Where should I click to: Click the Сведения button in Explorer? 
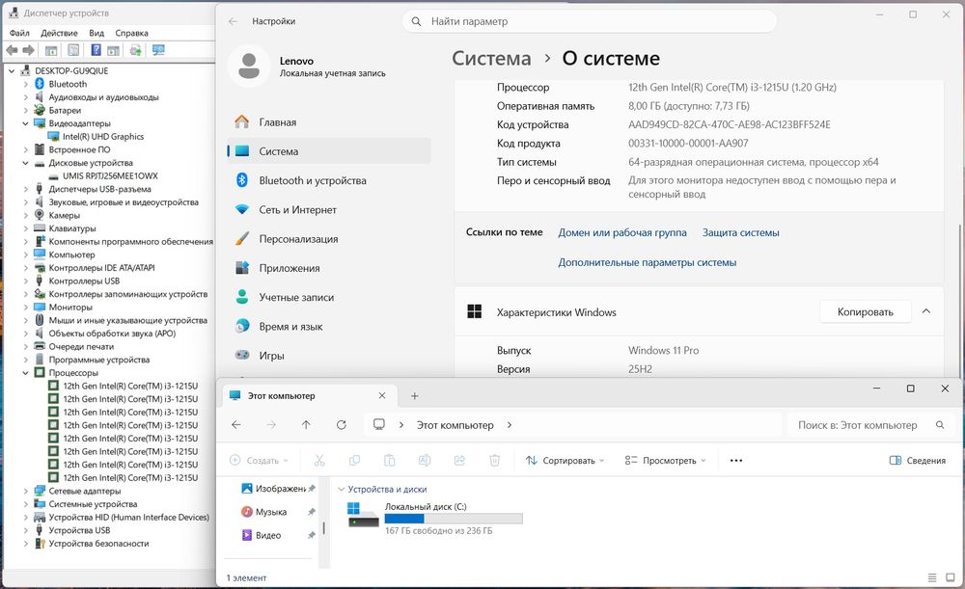point(918,461)
